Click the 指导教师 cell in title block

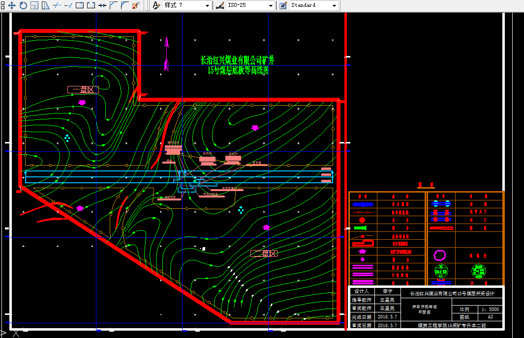point(362,300)
